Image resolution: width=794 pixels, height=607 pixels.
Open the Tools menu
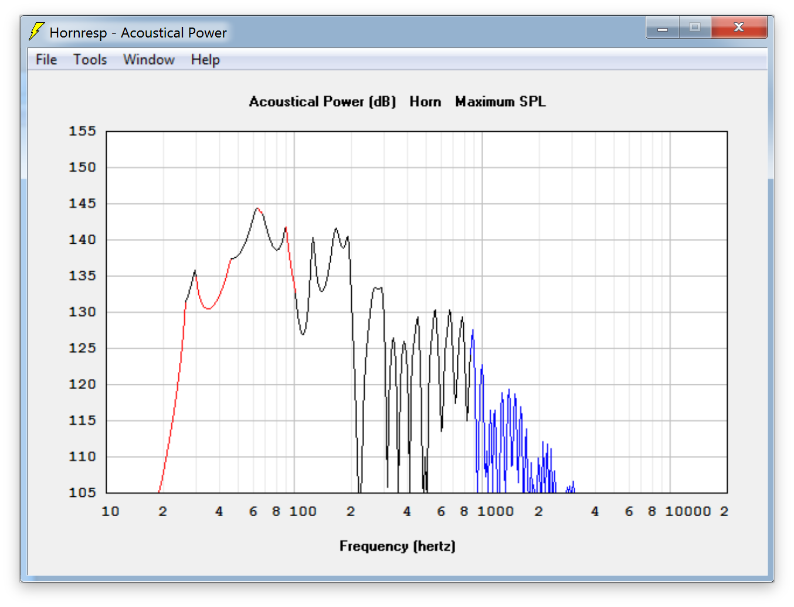click(x=90, y=60)
